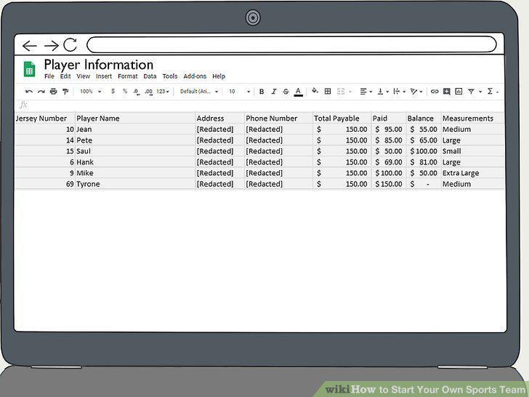Toggle the filter funnel icon

pyautogui.click(x=472, y=92)
